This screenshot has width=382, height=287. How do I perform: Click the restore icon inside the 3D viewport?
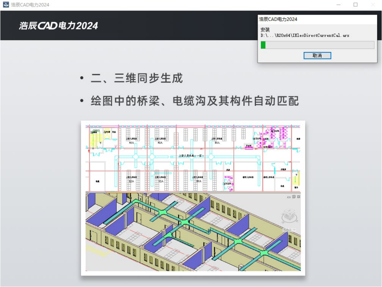tap(293, 197)
